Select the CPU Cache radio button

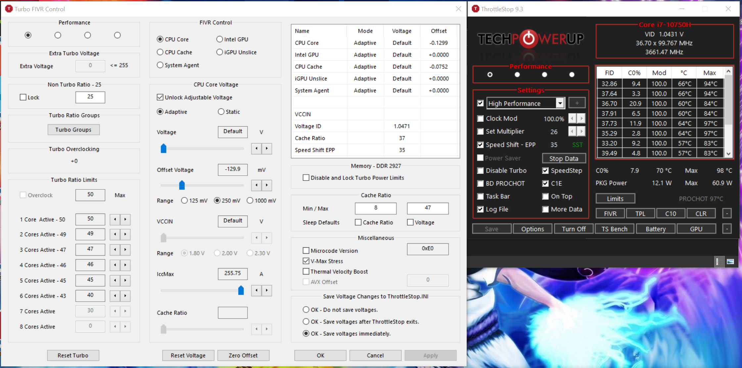[x=160, y=52]
